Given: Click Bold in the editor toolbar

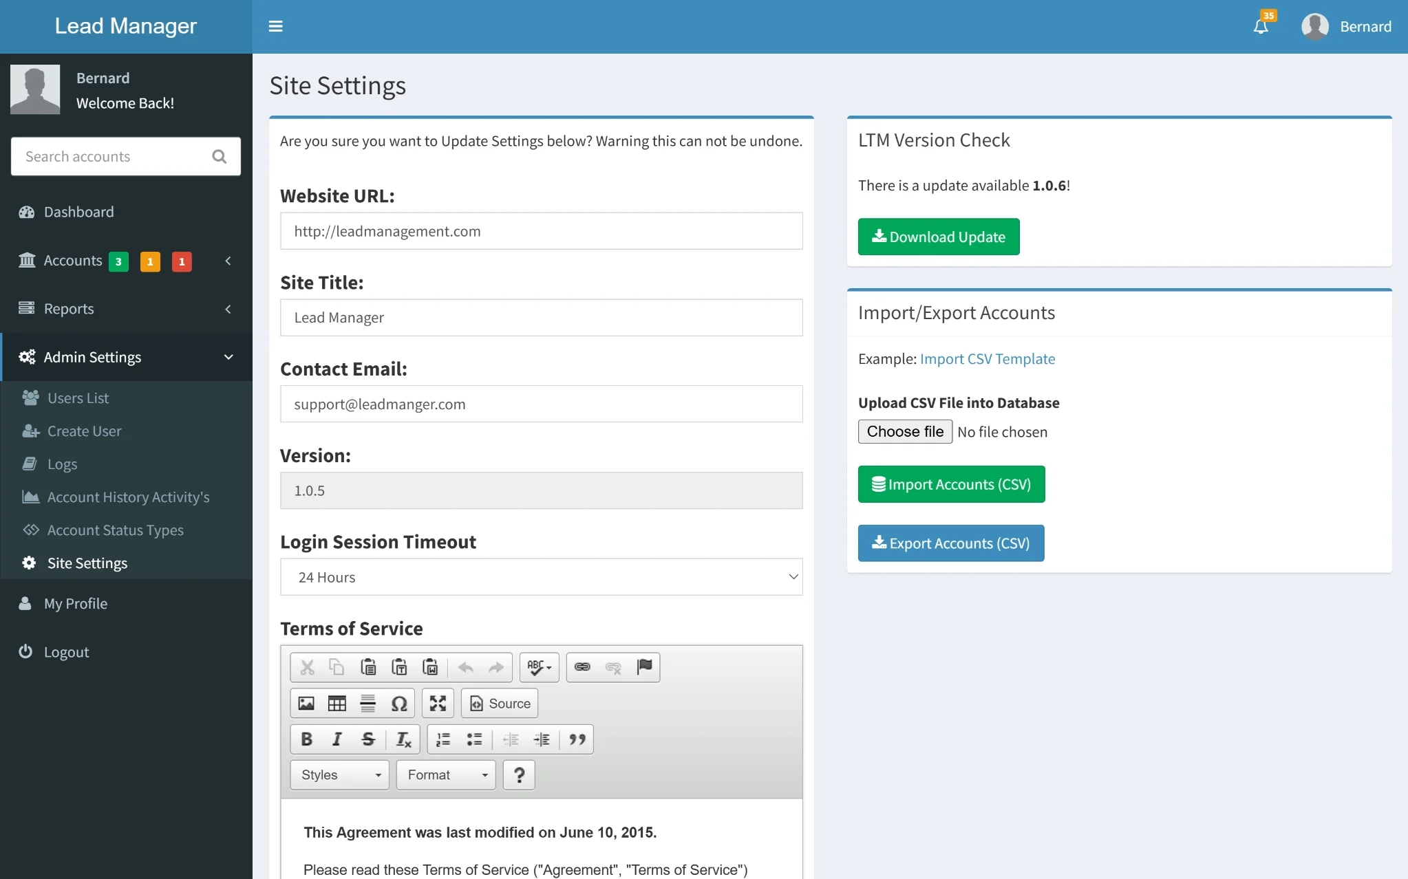Looking at the screenshot, I should coord(307,739).
